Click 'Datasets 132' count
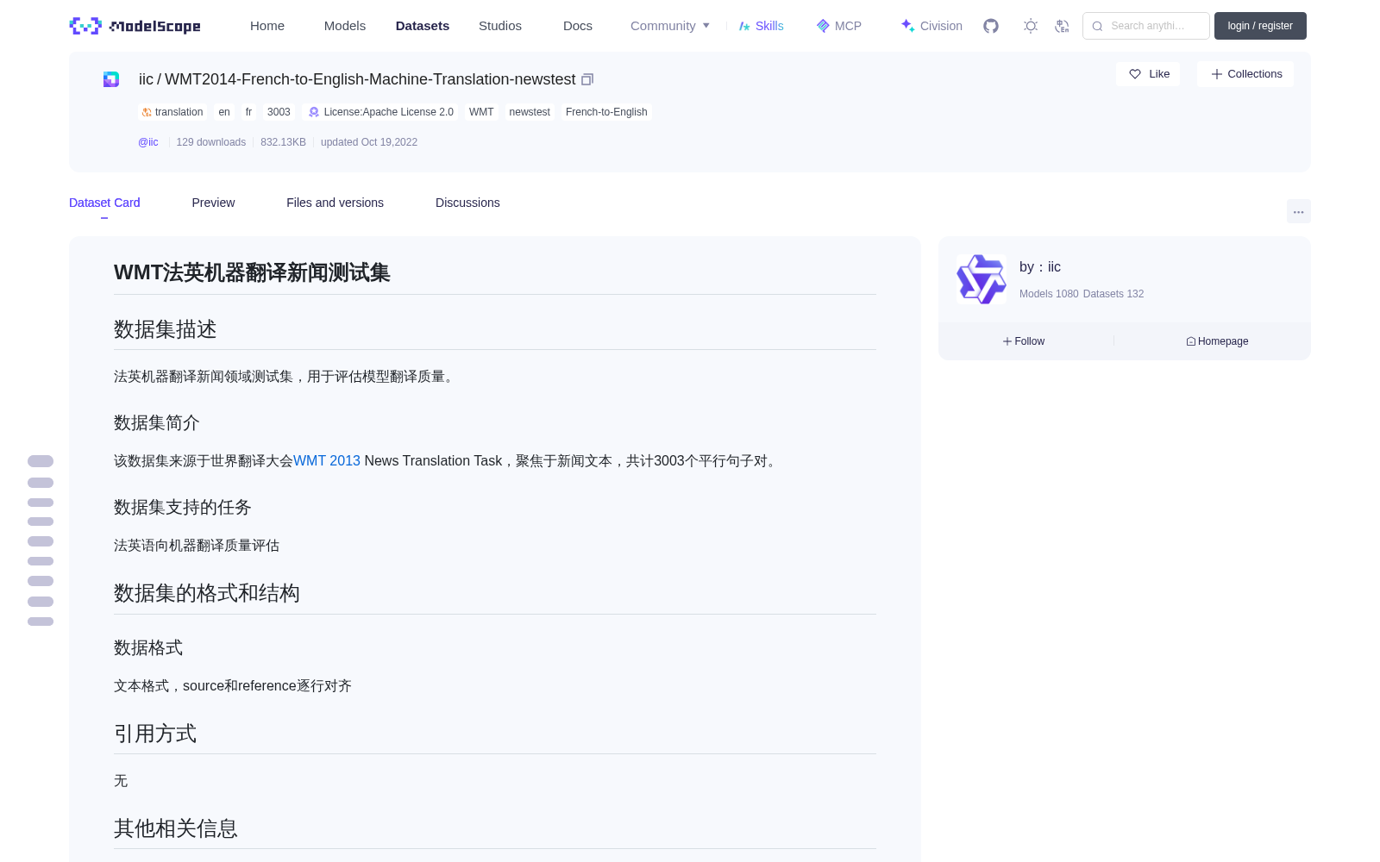Screen dimensions: 1380x862 point(1113,294)
